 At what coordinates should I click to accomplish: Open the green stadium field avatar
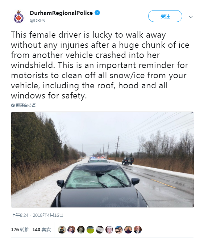91,230
